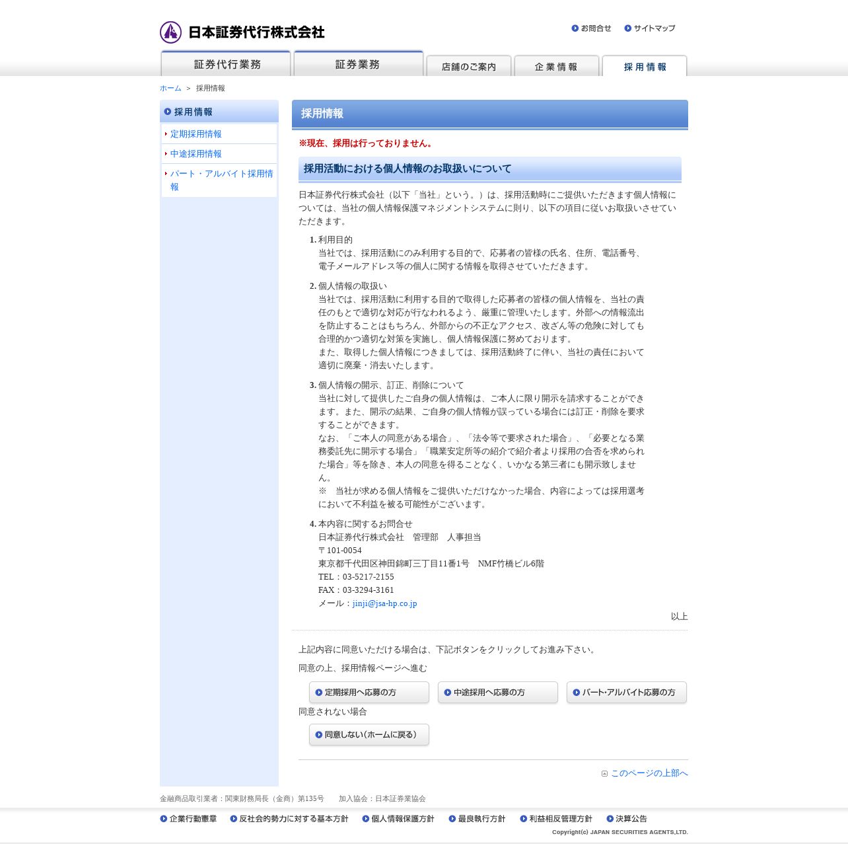Click 金融商品取引業者 registration text in footer

click(x=242, y=799)
